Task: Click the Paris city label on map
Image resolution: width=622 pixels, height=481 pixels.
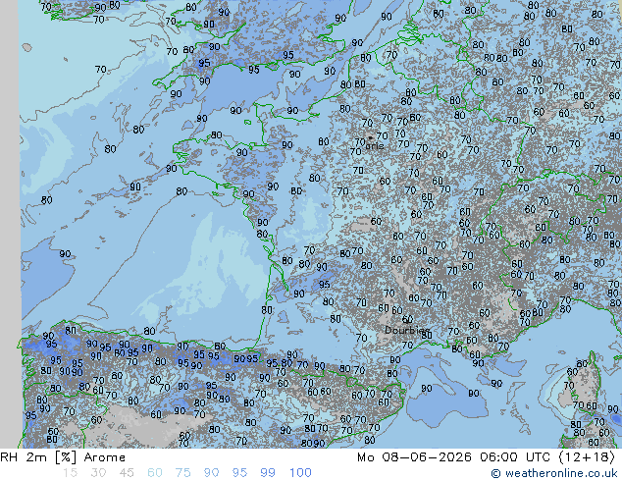Action: pyautogui.click(x=375, y=145)
